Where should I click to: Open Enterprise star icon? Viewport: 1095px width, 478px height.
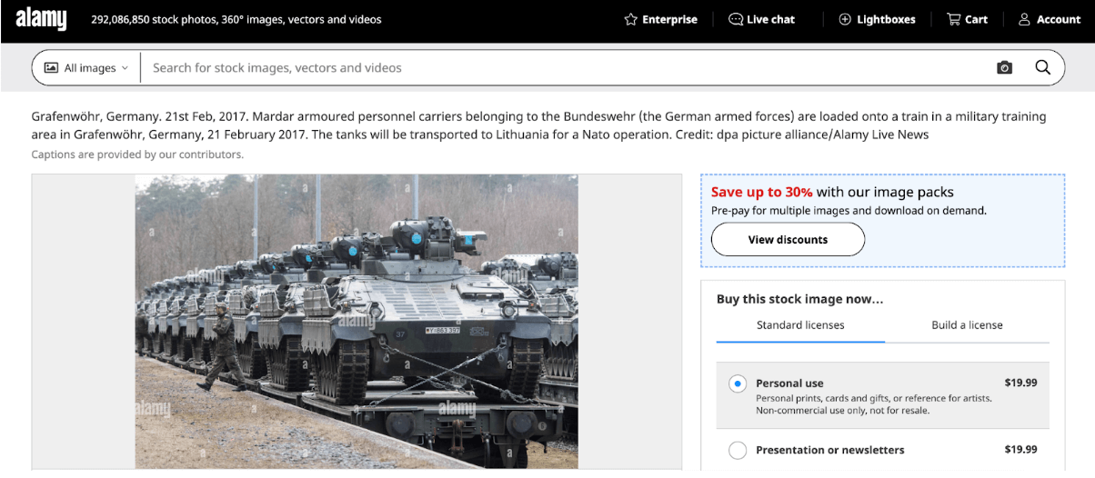click(x=630, y=19)
